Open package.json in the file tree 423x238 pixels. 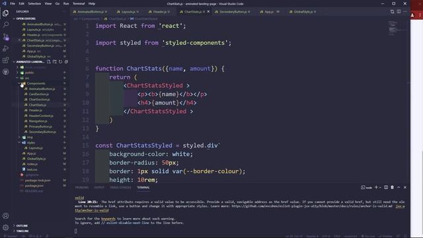pos(34,186)
